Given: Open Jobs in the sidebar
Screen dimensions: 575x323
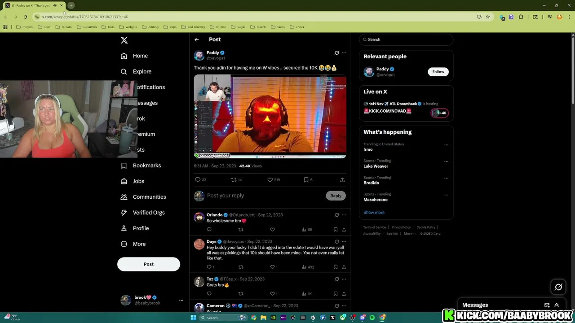Looking at the screenshot, I should click(133, 181).
